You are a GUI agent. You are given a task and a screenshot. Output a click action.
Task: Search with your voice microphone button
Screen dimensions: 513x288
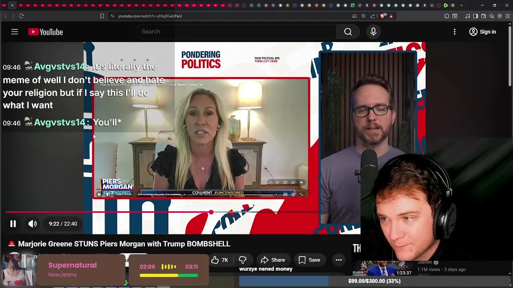pyautogui.click(x=373, y=32)
